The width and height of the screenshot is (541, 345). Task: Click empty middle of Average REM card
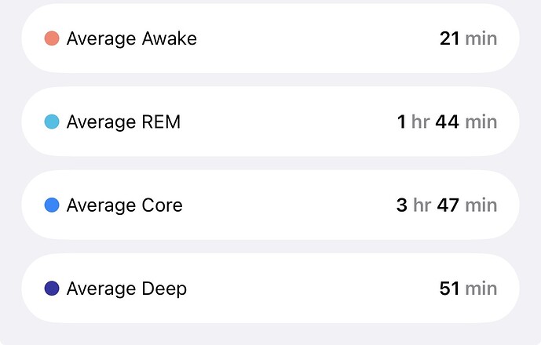(291, 122)
